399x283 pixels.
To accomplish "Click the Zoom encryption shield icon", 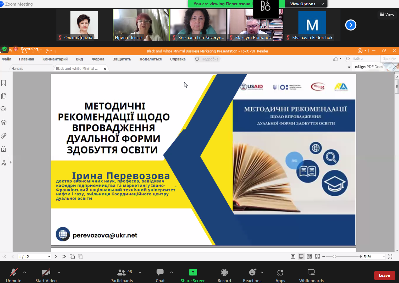I will coord(4,49).
